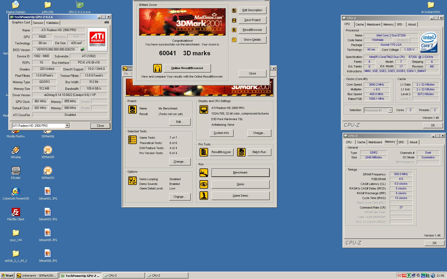Open the GPU-Z.0.2.6.exe desktop file
Image resolution: width=447 pixels, height=279 pixels.
(x=80, y=7)
